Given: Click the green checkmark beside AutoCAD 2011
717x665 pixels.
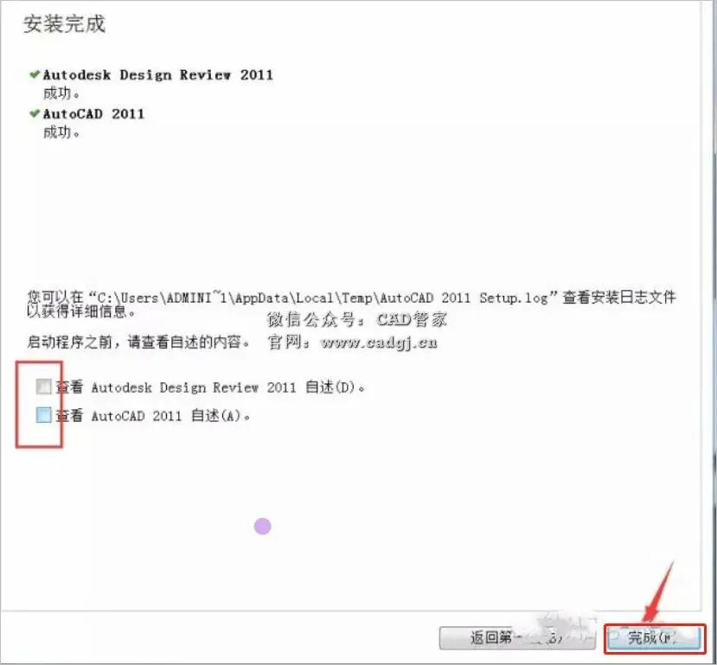Looking at the screenshot, I should coord(35,113).
